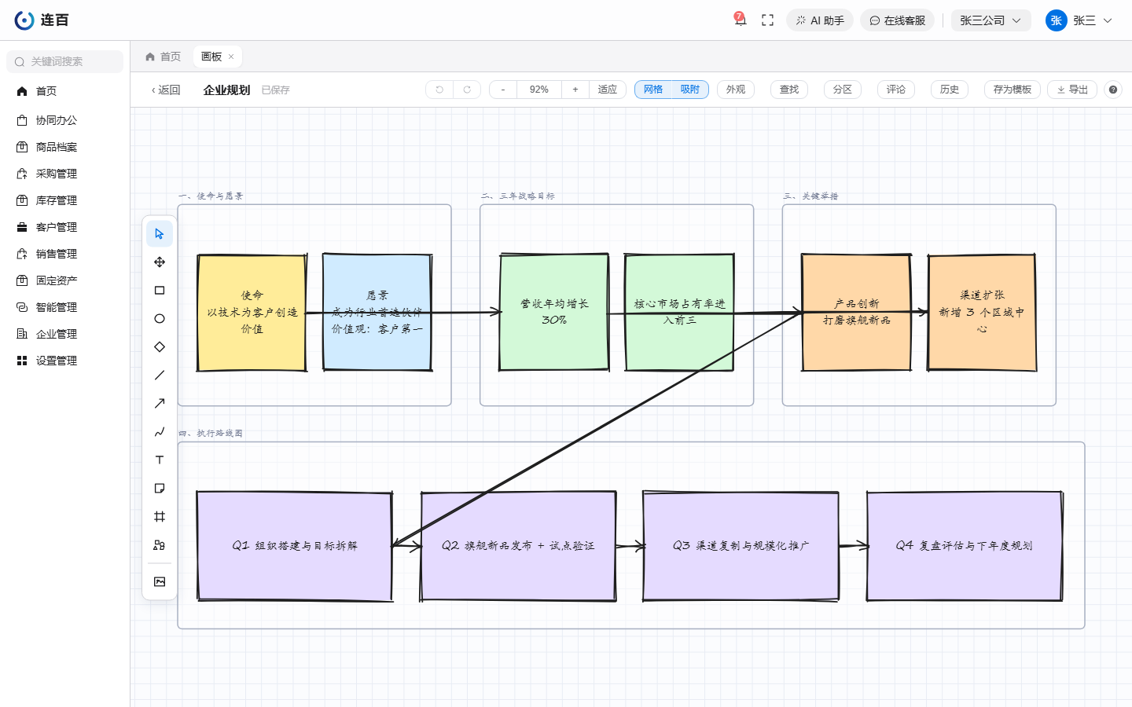Select the ellipse shape tool
Image resolution: width=1132 pixels, height=707 pixels.
160,319
